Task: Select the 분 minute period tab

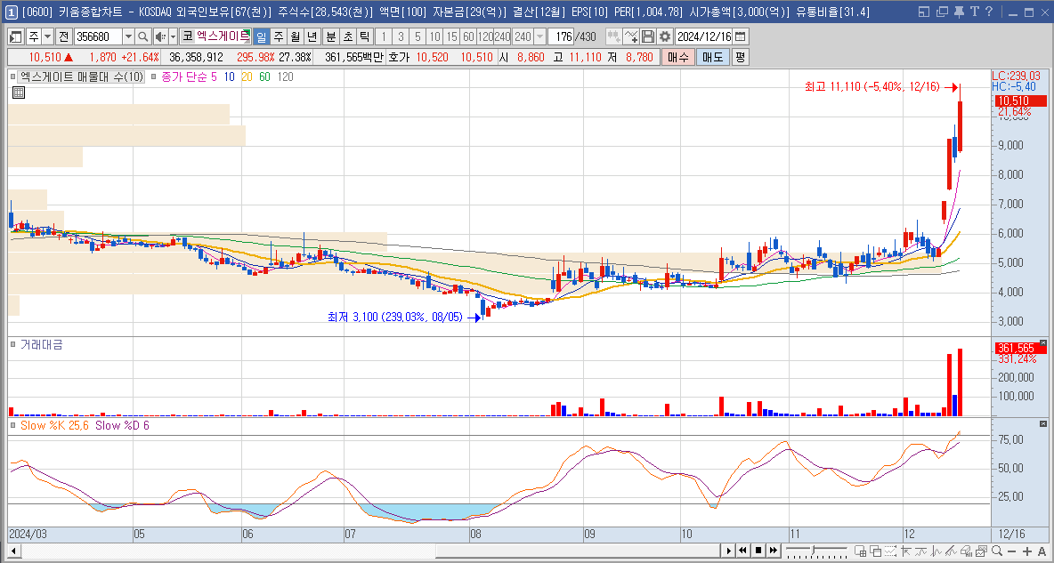Action: pyautogui.click(x=331, y=36)
